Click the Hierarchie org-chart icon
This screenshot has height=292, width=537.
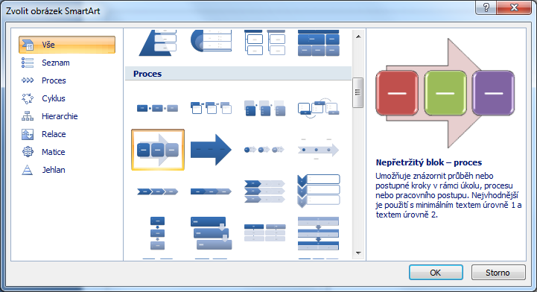(x=28, y=116)
